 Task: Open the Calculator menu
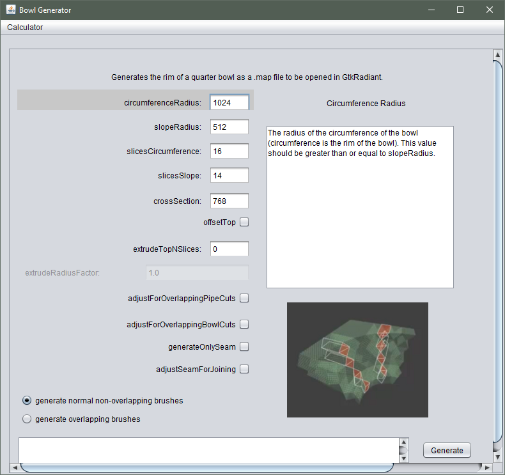[25, 27]
